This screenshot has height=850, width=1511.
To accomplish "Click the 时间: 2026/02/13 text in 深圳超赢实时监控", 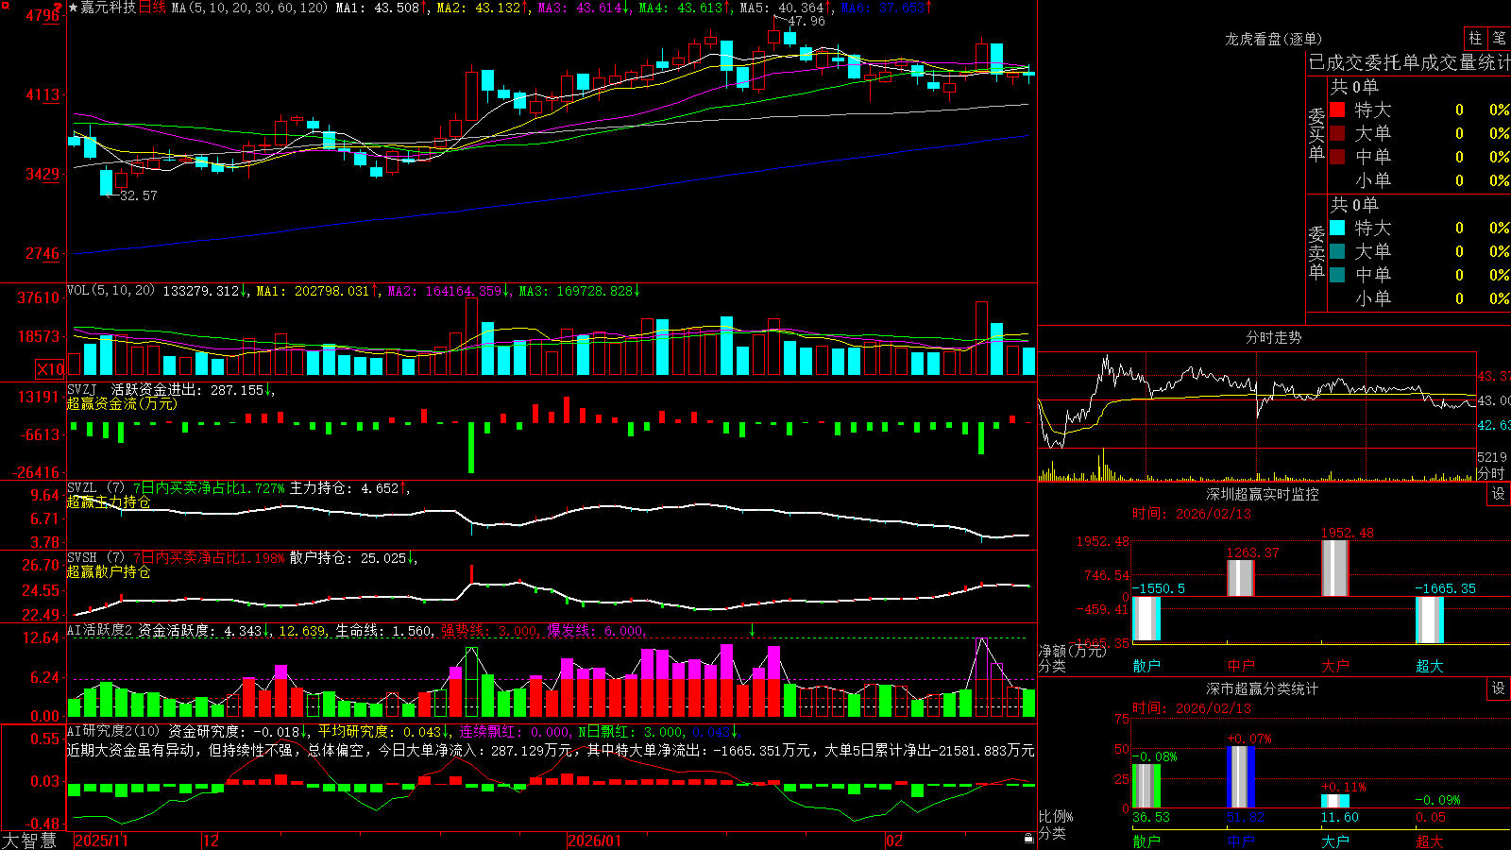I will 1192,514.
